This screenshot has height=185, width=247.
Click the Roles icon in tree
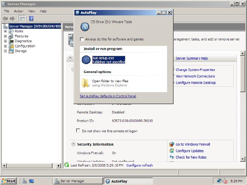[11, 31]
